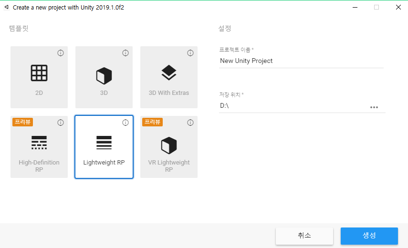View info for Lightweight RP template
This screenshot has width=408, height=248.
point(126,123)
